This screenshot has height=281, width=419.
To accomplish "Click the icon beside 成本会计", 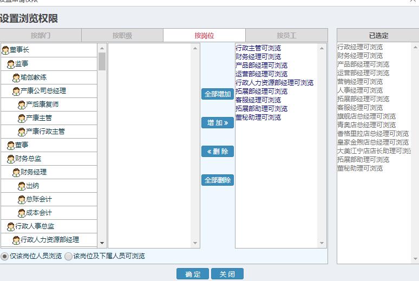I will (x=22, y=213).
